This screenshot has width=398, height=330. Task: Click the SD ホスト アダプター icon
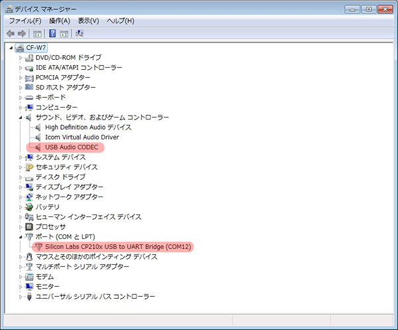(29, 88)
